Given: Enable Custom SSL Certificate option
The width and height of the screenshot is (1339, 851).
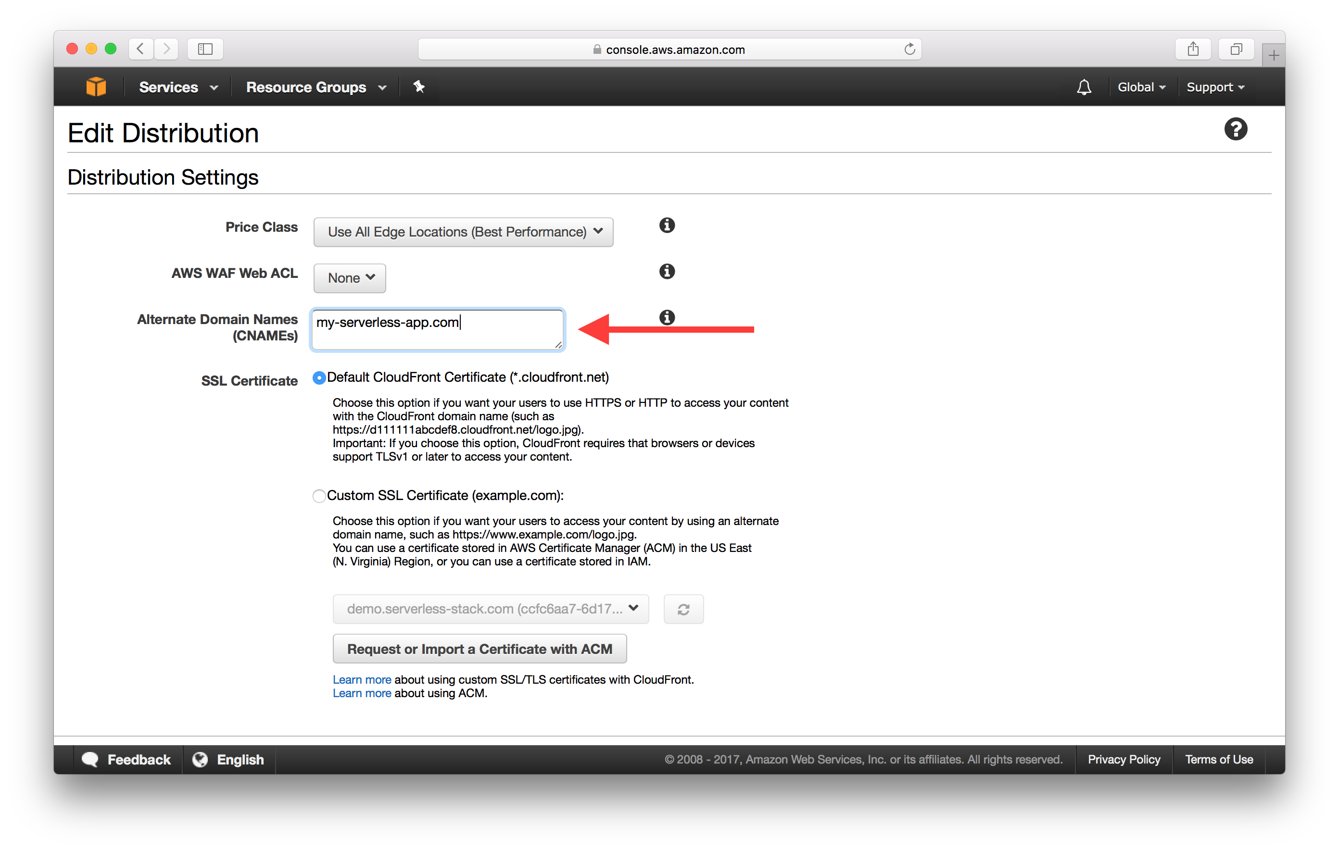Looking at the screenshot, I should 318,495.
